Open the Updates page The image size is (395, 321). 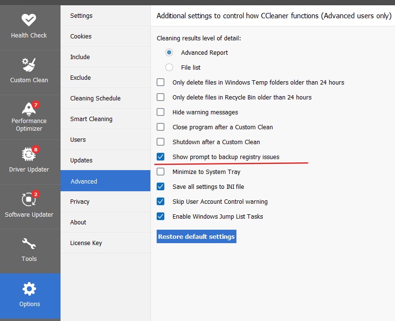pos(105,160)
